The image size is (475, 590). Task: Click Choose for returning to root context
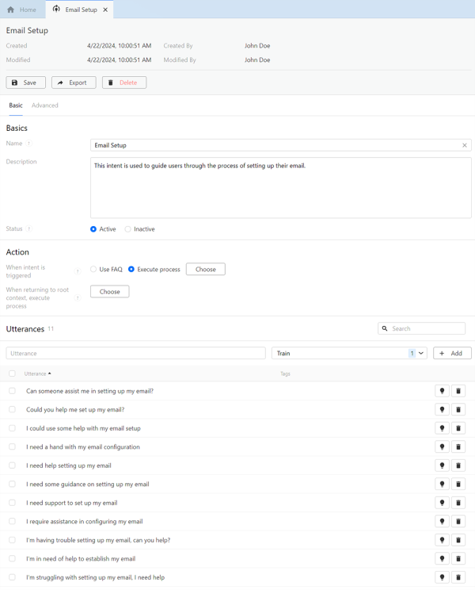109,292
